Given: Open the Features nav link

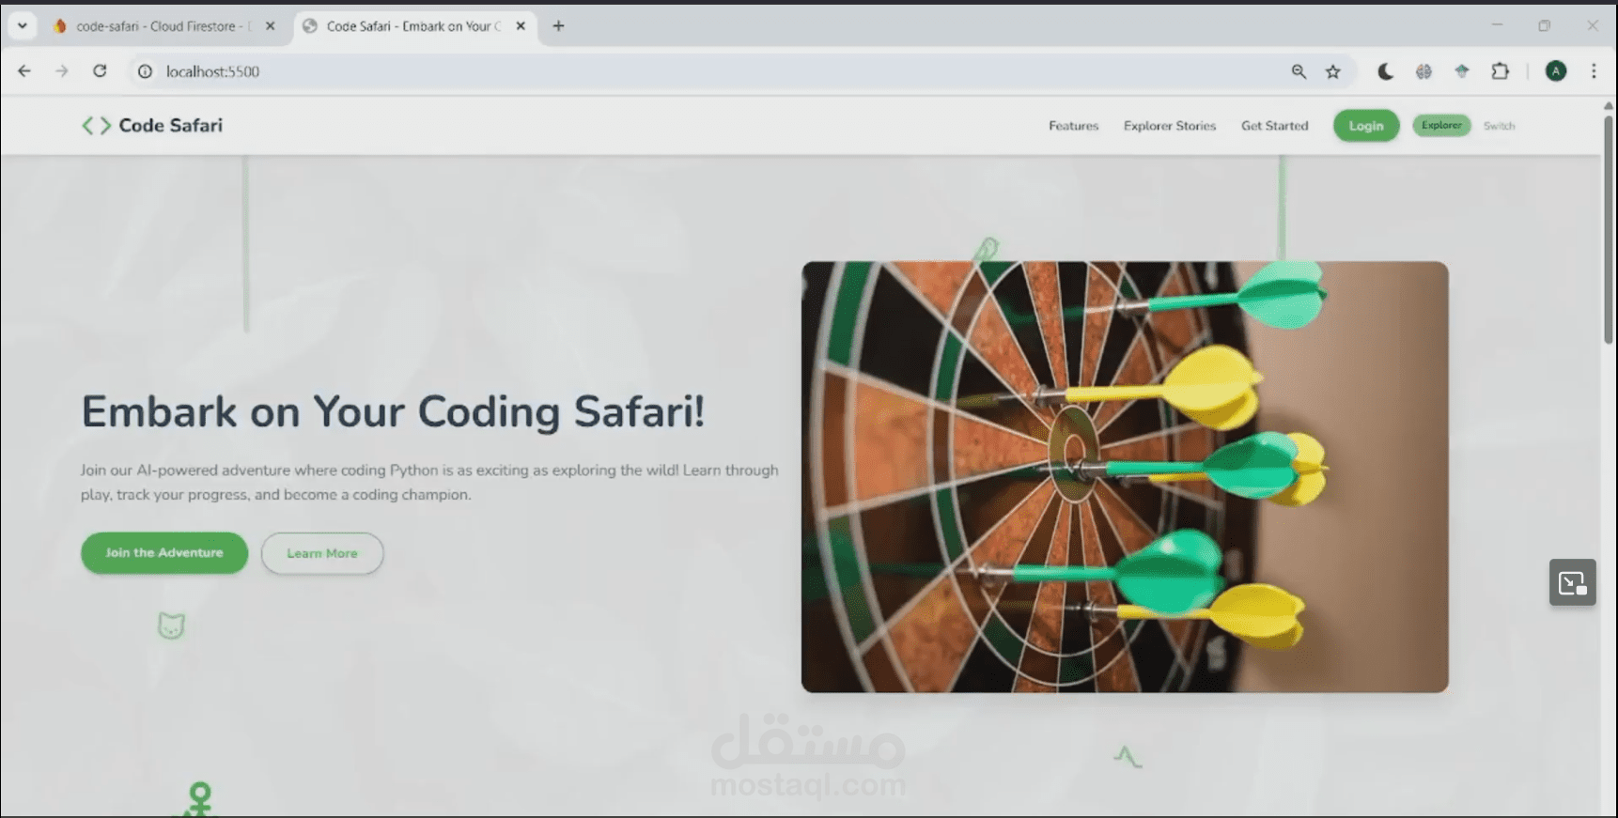Looking at the screenshot, I should click(x=1073, y=126).
